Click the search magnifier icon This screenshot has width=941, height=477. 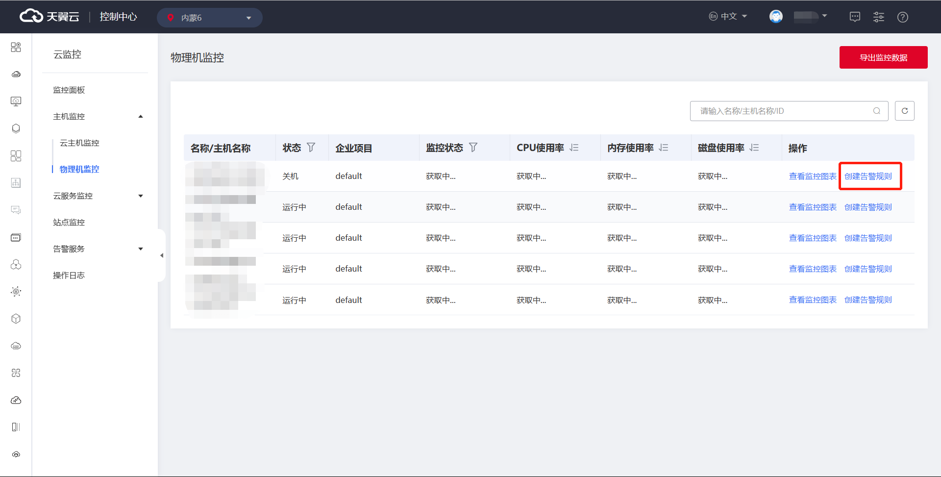pos(876,111)
